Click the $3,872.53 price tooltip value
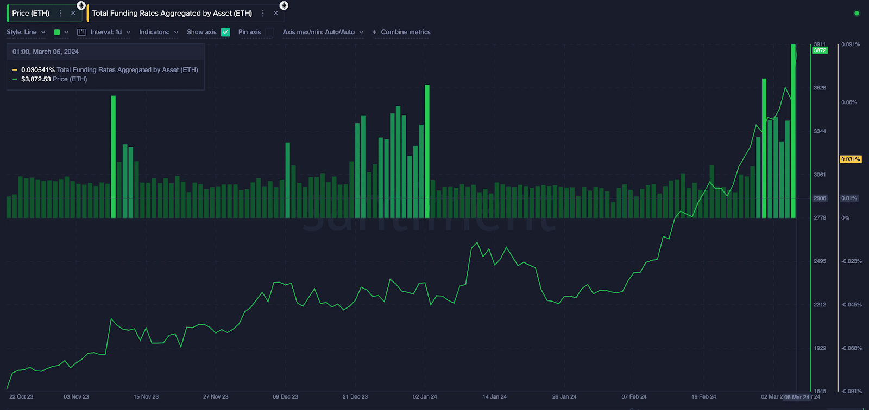 [36, 79]
